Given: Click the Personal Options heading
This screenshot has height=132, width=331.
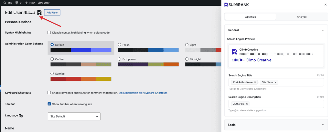Looking at the screenshot, I should pos(18,22).
